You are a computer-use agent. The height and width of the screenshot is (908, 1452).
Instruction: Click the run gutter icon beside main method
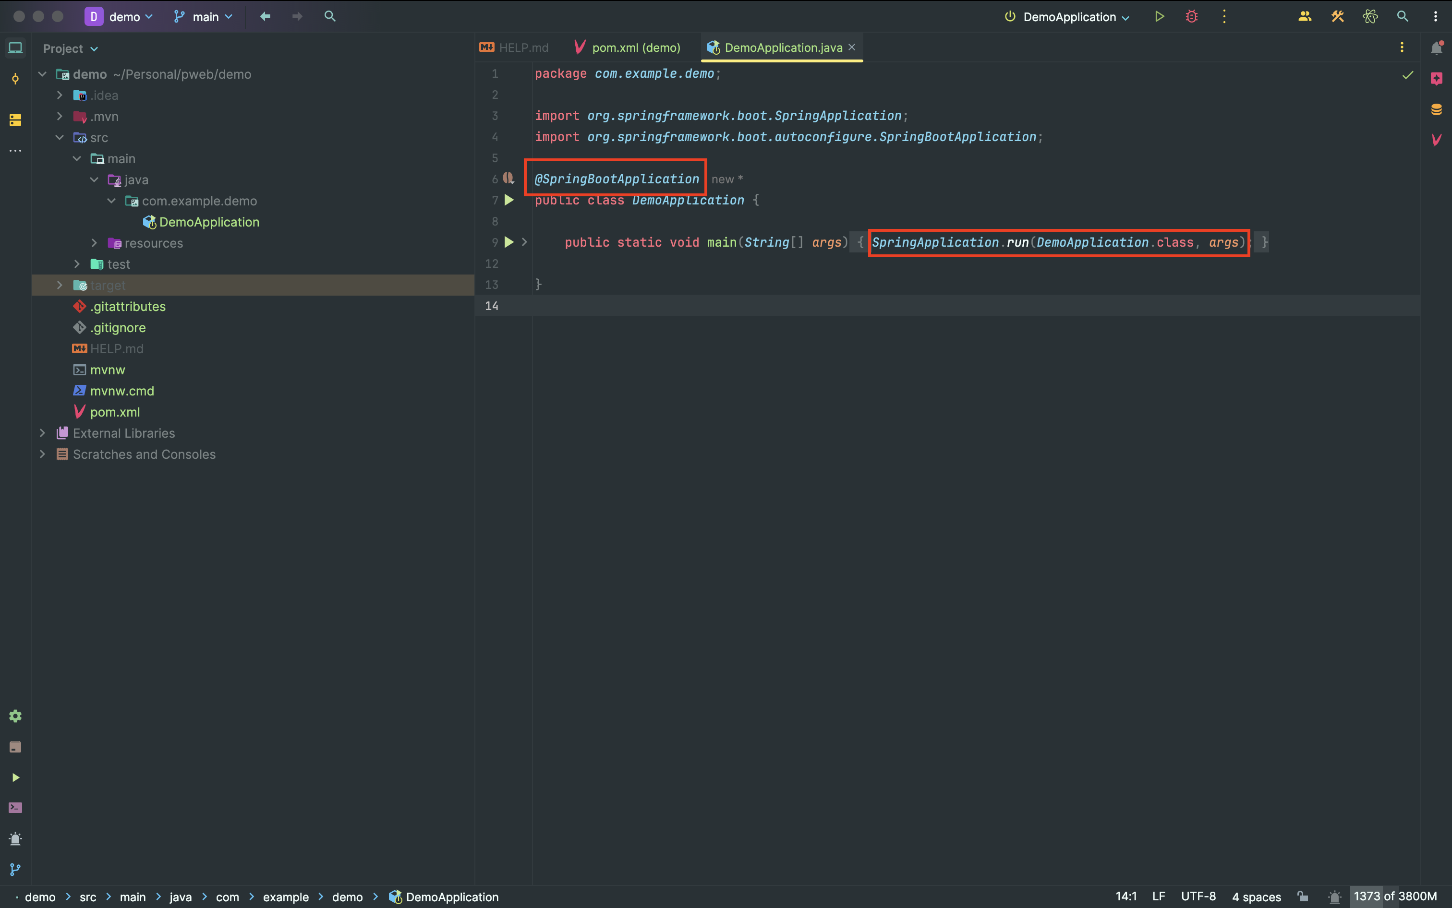point(509,242)
